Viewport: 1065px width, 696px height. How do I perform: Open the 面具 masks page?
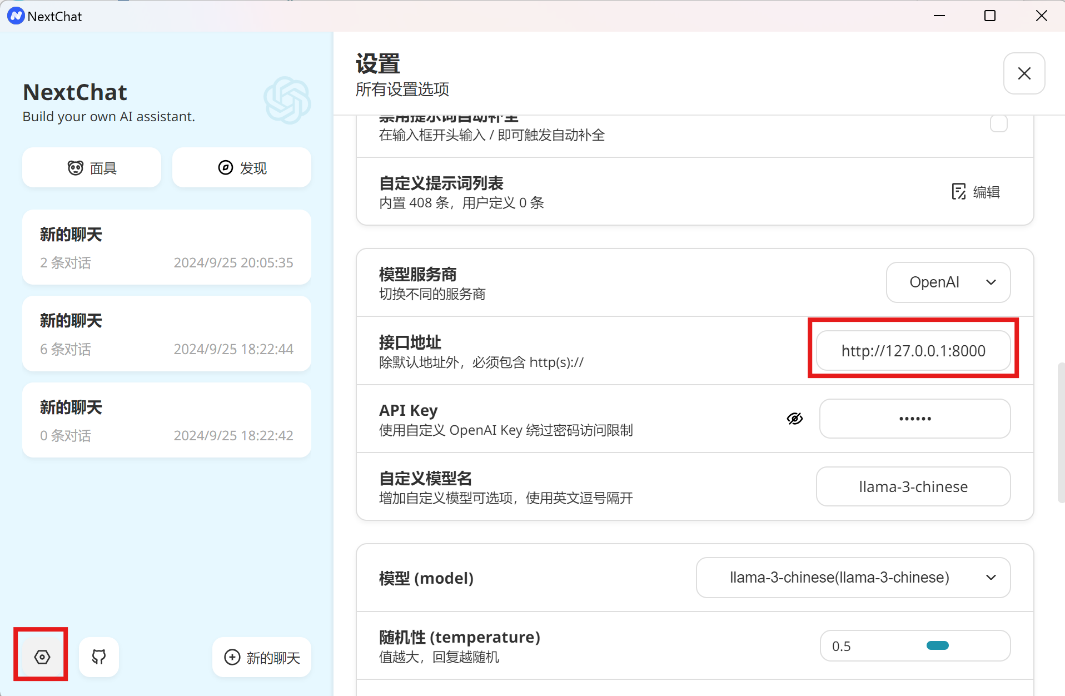[92, 168]
